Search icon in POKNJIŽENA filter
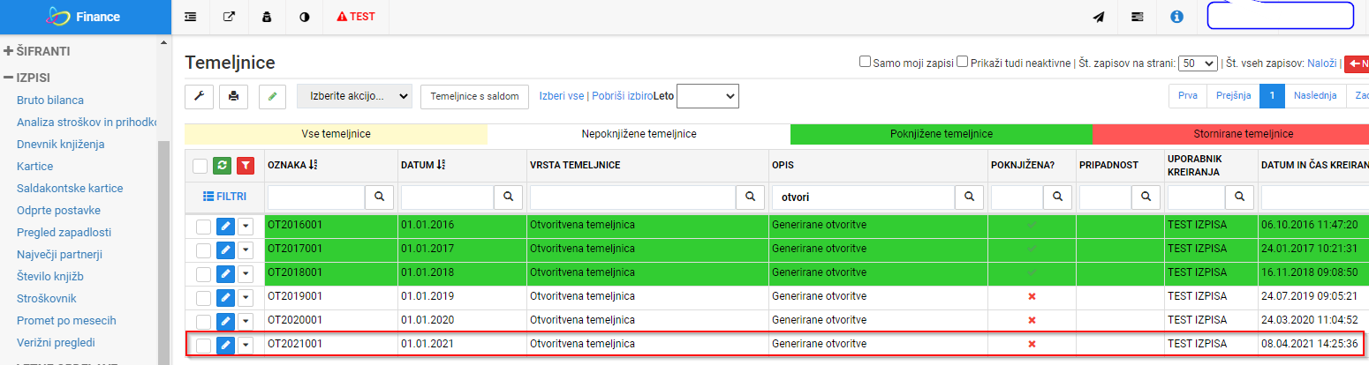Screen dimensions: 1369x365 pyautogui.click(x=1055, y=197)
